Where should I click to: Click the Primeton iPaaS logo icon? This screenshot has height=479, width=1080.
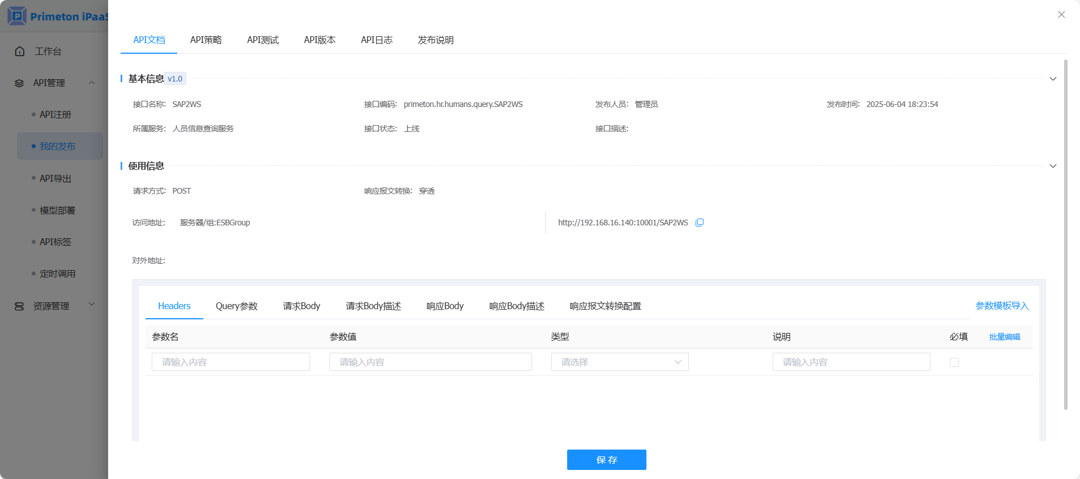[x=17, y=16]
